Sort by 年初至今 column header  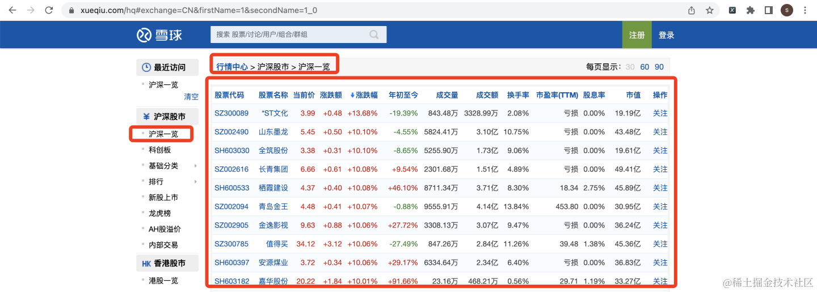click(x=403, y=95)
